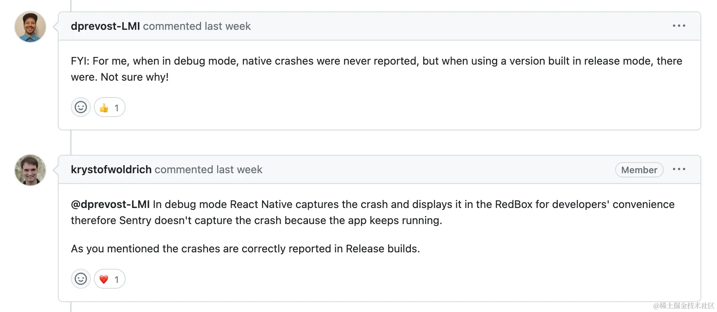Image resolution: width=717 pixels, height=312 pixels.
Task: Click dprevost-LMI's profile avatar
Action: tap(30, 27)
